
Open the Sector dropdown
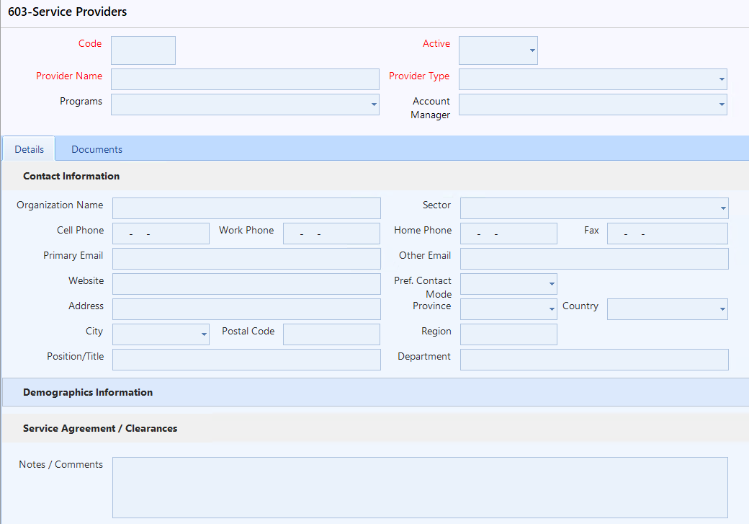pos(594,208)
